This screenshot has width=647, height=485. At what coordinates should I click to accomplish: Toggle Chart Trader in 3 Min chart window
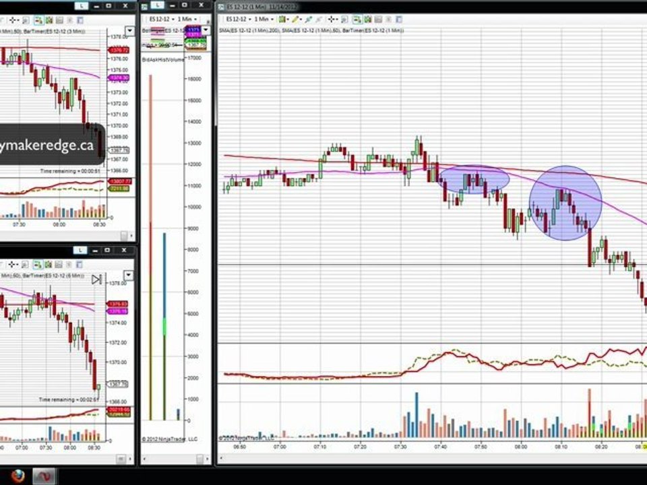point(39,20)
